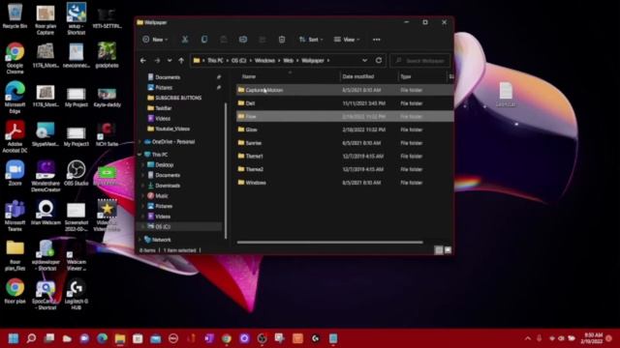The width and height of the screenshot is (620, 348).
Task: Click the navigation pane vertical scrollbar
Action: [x=226, y=170]
